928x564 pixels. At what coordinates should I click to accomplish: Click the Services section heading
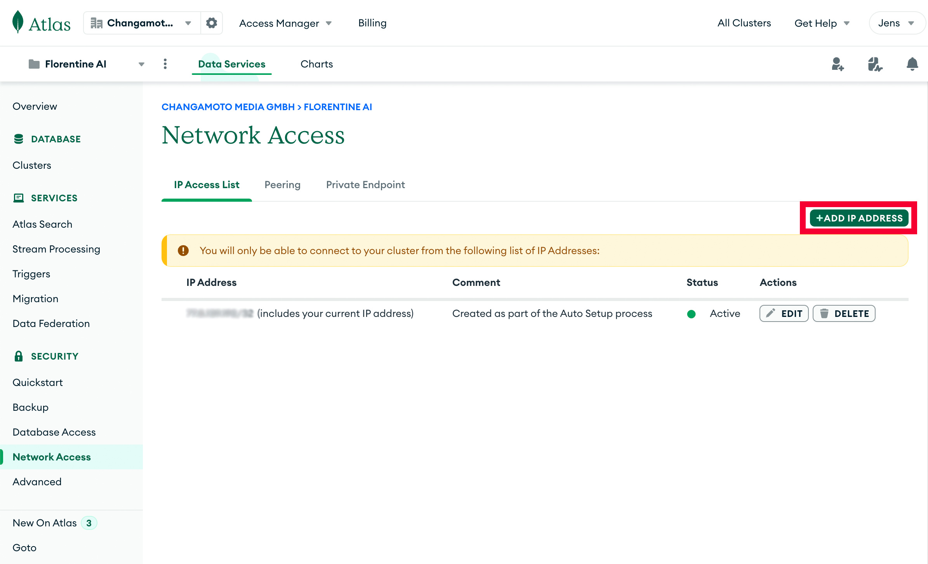tap(45, 198)
